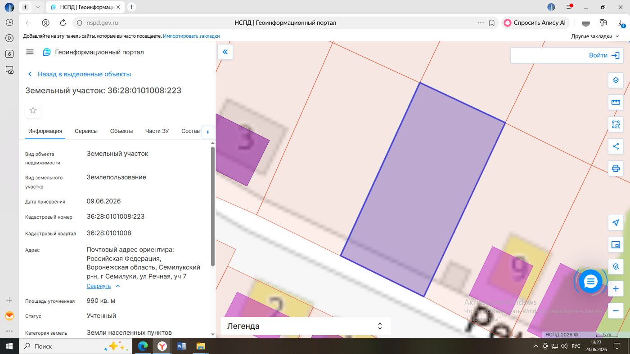Open the hamburger menu of the portal
Screen dimensions: 630x354
click(30, 52)
